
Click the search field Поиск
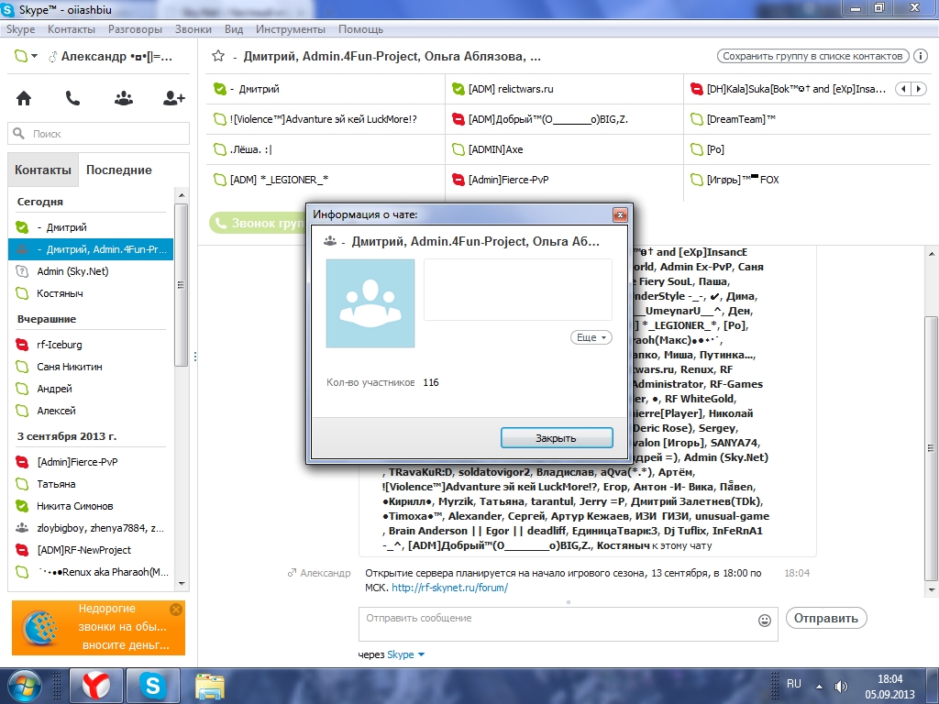[99, 134]
